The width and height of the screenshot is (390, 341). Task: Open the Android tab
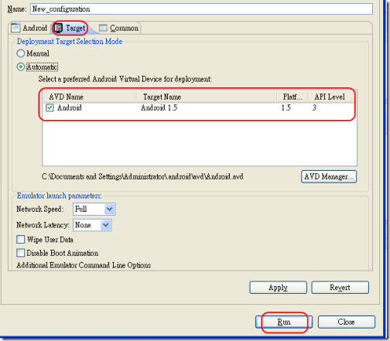click(29, 28)
